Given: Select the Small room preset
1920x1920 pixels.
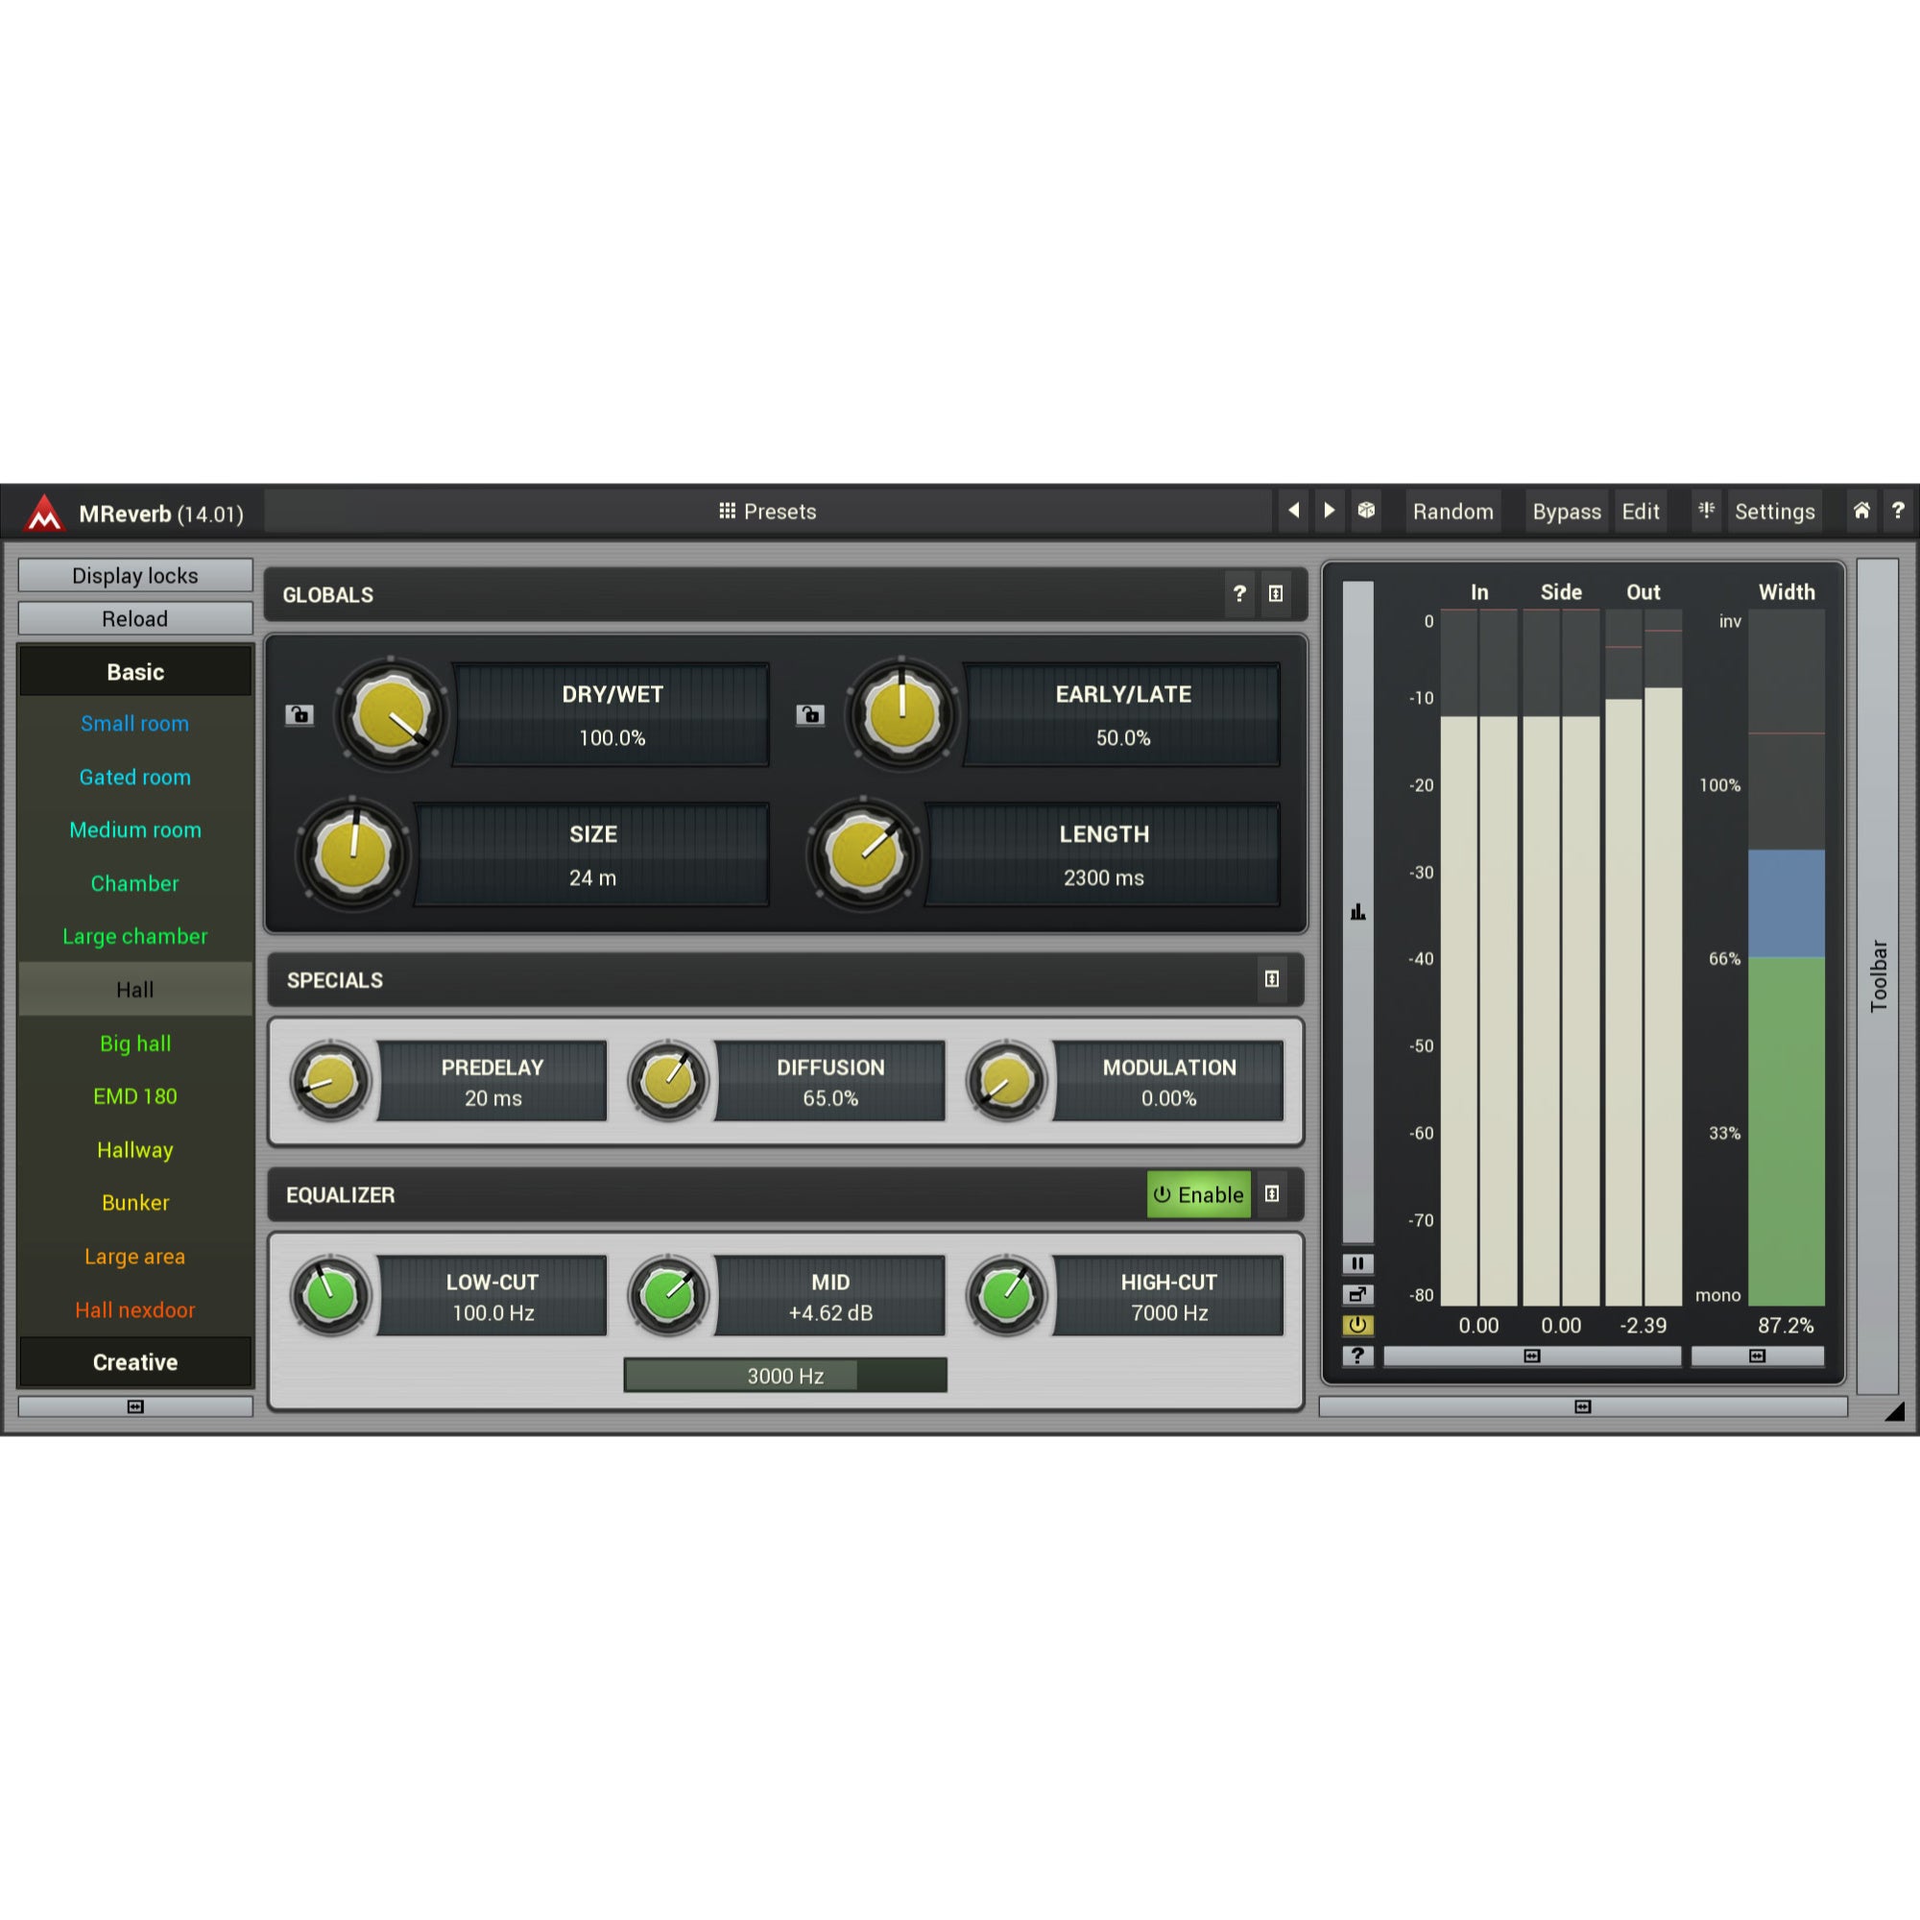Looking at the screenshot, I should pyautogui.click(x=135, y=724).
